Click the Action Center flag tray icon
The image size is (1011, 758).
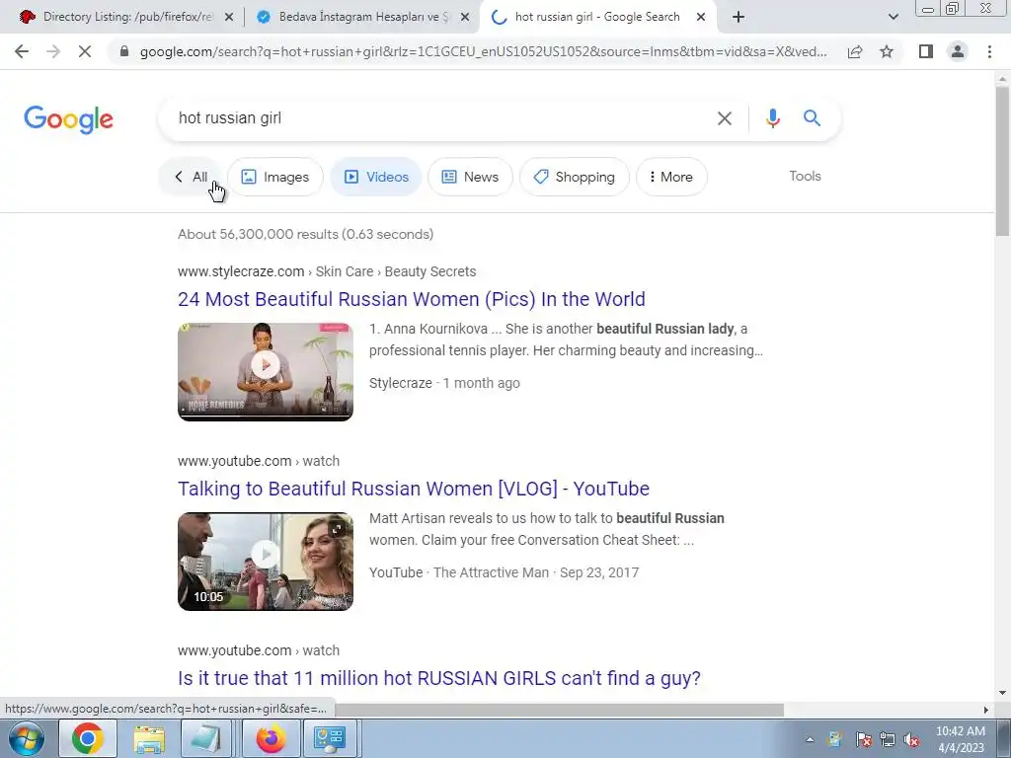(x=863, y=739)
